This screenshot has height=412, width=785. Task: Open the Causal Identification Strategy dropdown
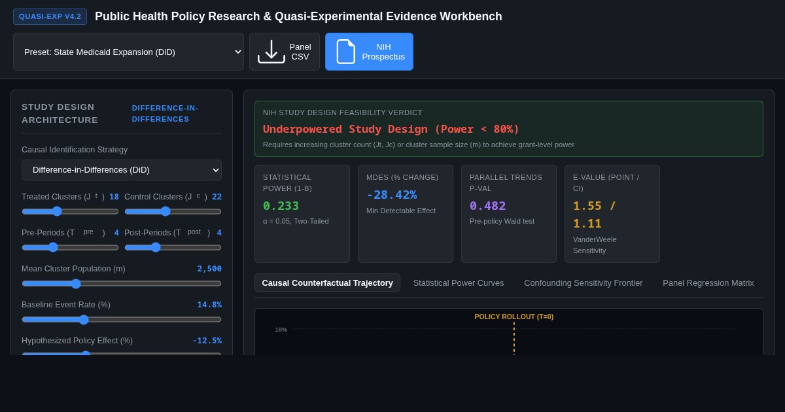pyautogui.click(x=122, y=170)
